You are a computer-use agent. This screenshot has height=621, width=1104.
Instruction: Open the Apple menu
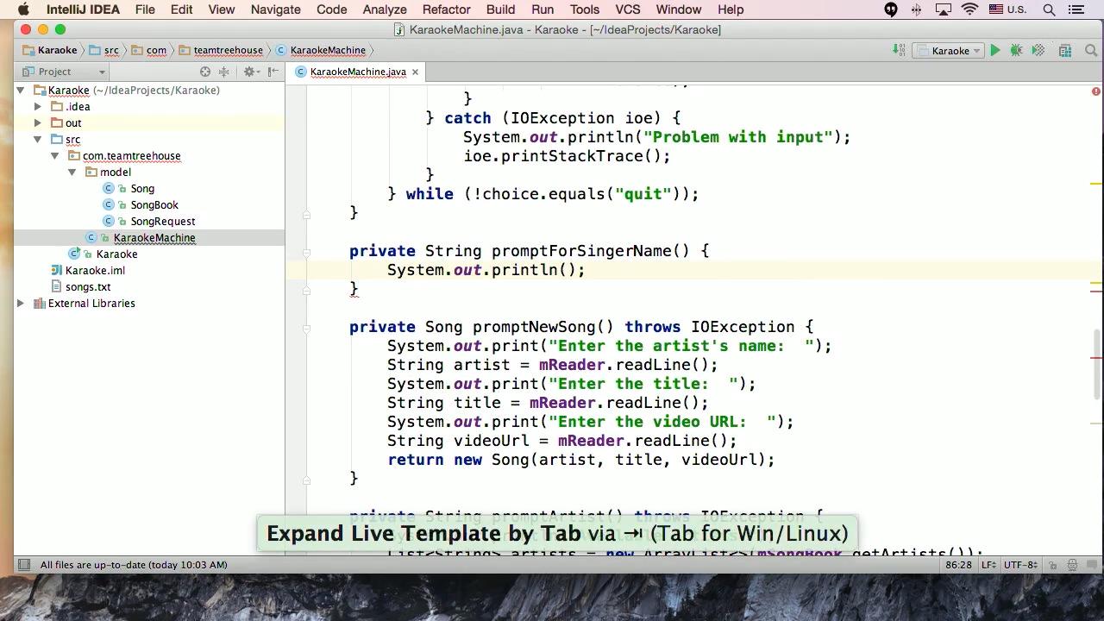tap(23, 9)
